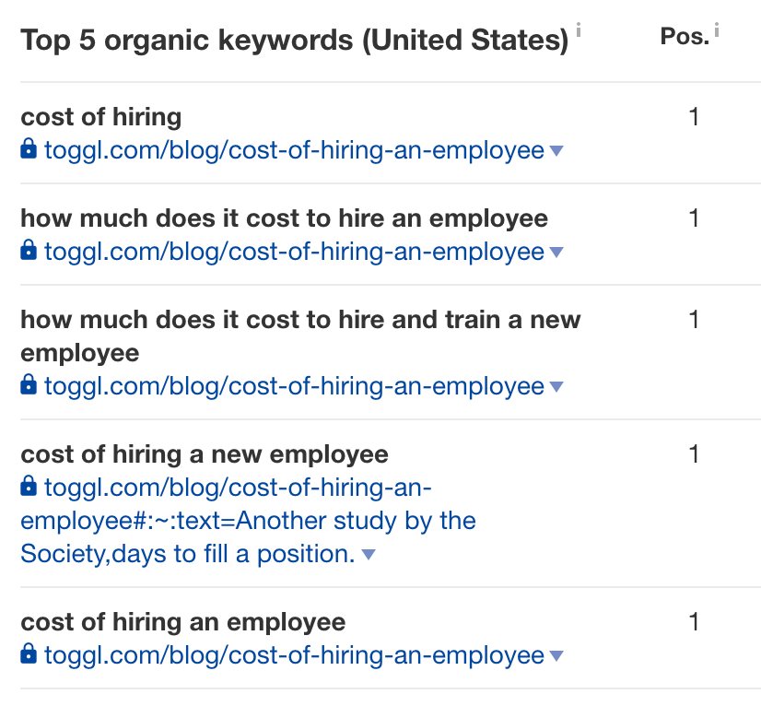Image resolution: width=761 pixels, height=706 pixels.
Task: Click the lock icon under cost of hiring
Action: [29, 148]
